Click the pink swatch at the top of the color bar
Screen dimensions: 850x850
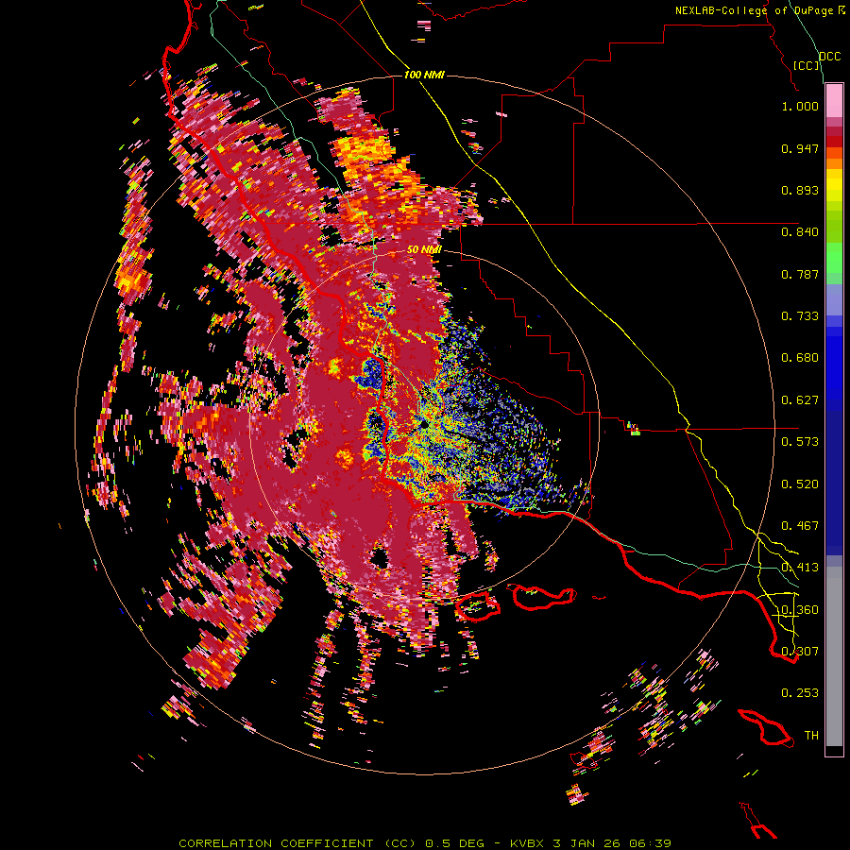tap(834, 101)
